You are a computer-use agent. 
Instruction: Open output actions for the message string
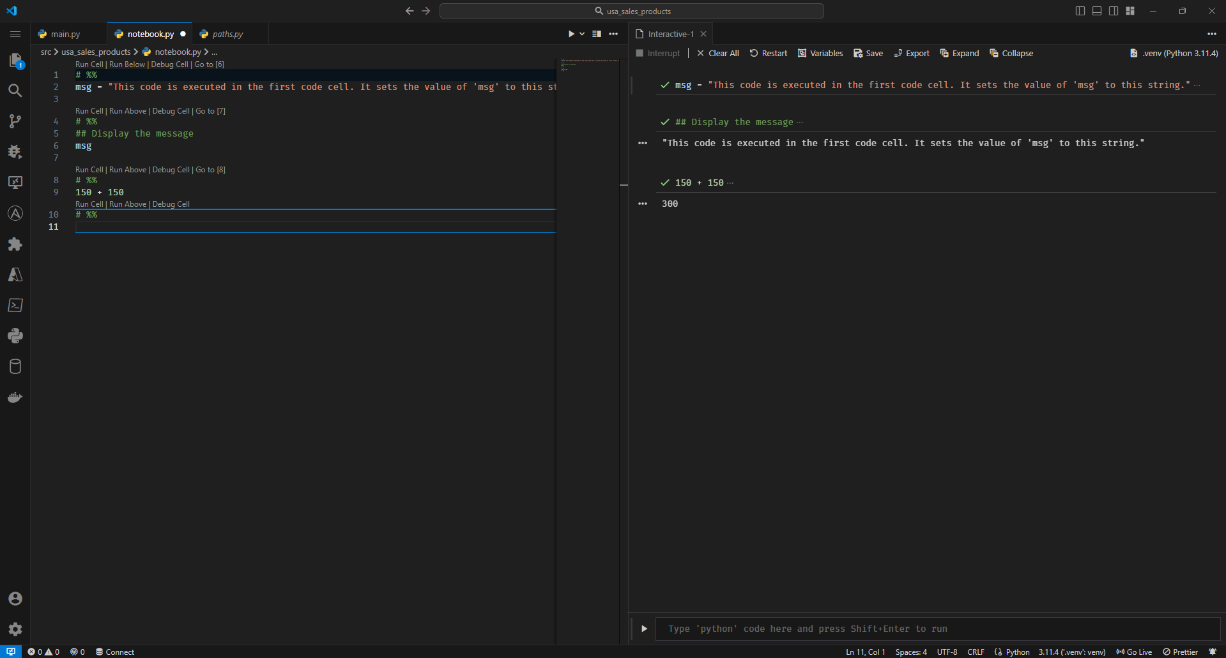[643, 143]
